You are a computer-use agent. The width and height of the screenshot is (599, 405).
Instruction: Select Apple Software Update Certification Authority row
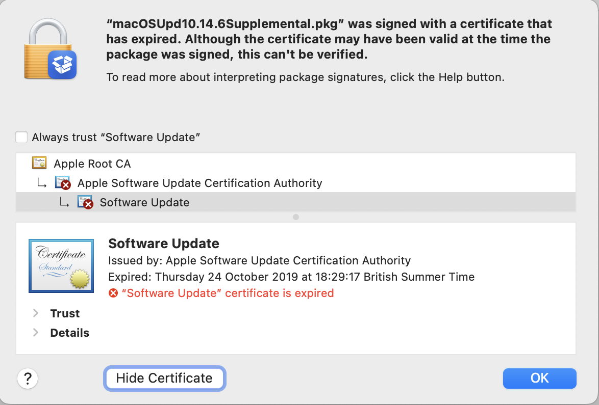point(199,183)
